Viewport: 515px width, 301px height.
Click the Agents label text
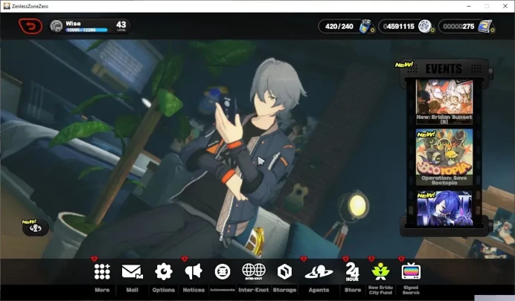pyautogui.click(x=319, y=290)
